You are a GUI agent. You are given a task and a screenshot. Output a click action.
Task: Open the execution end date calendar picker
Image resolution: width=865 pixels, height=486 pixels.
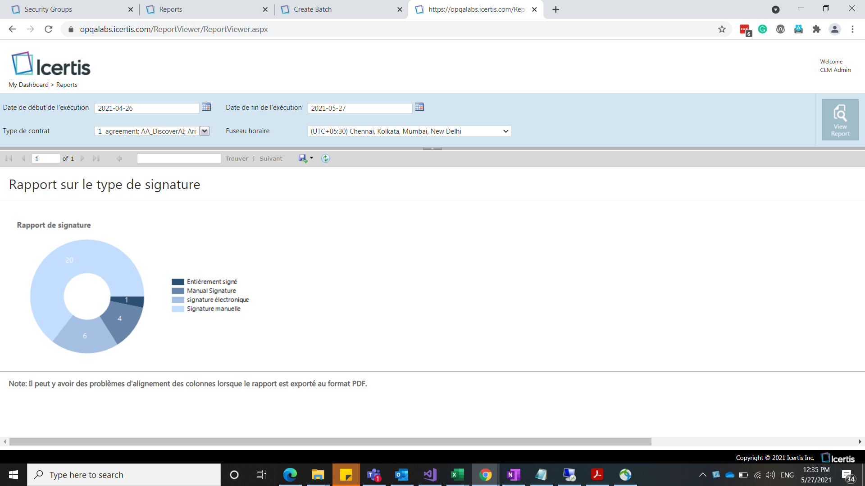point(419,107)
